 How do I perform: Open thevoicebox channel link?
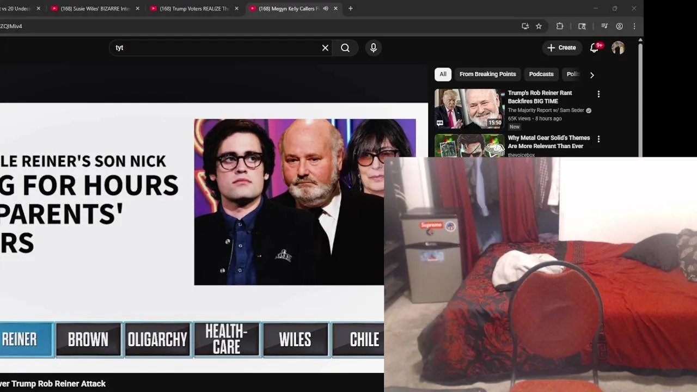coord(521,155)
